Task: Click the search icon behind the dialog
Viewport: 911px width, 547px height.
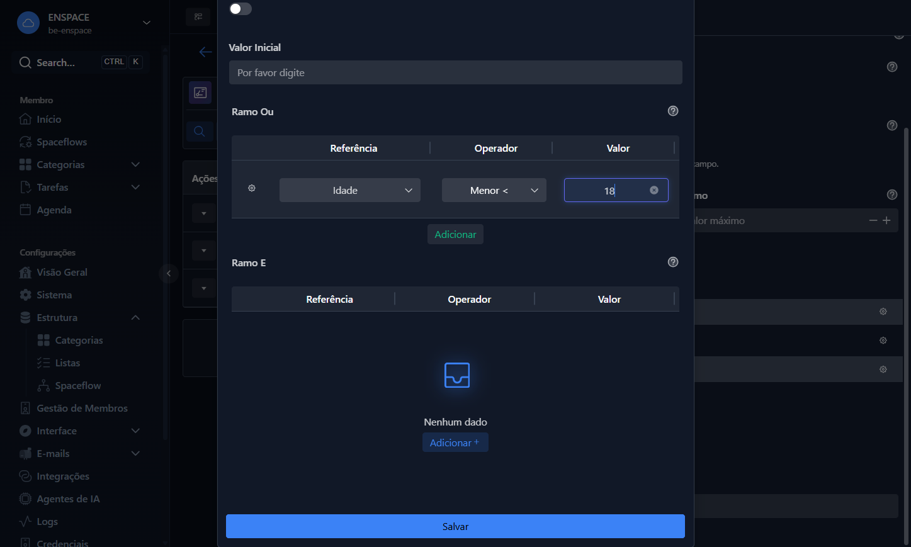Action: tap(200, 131)
